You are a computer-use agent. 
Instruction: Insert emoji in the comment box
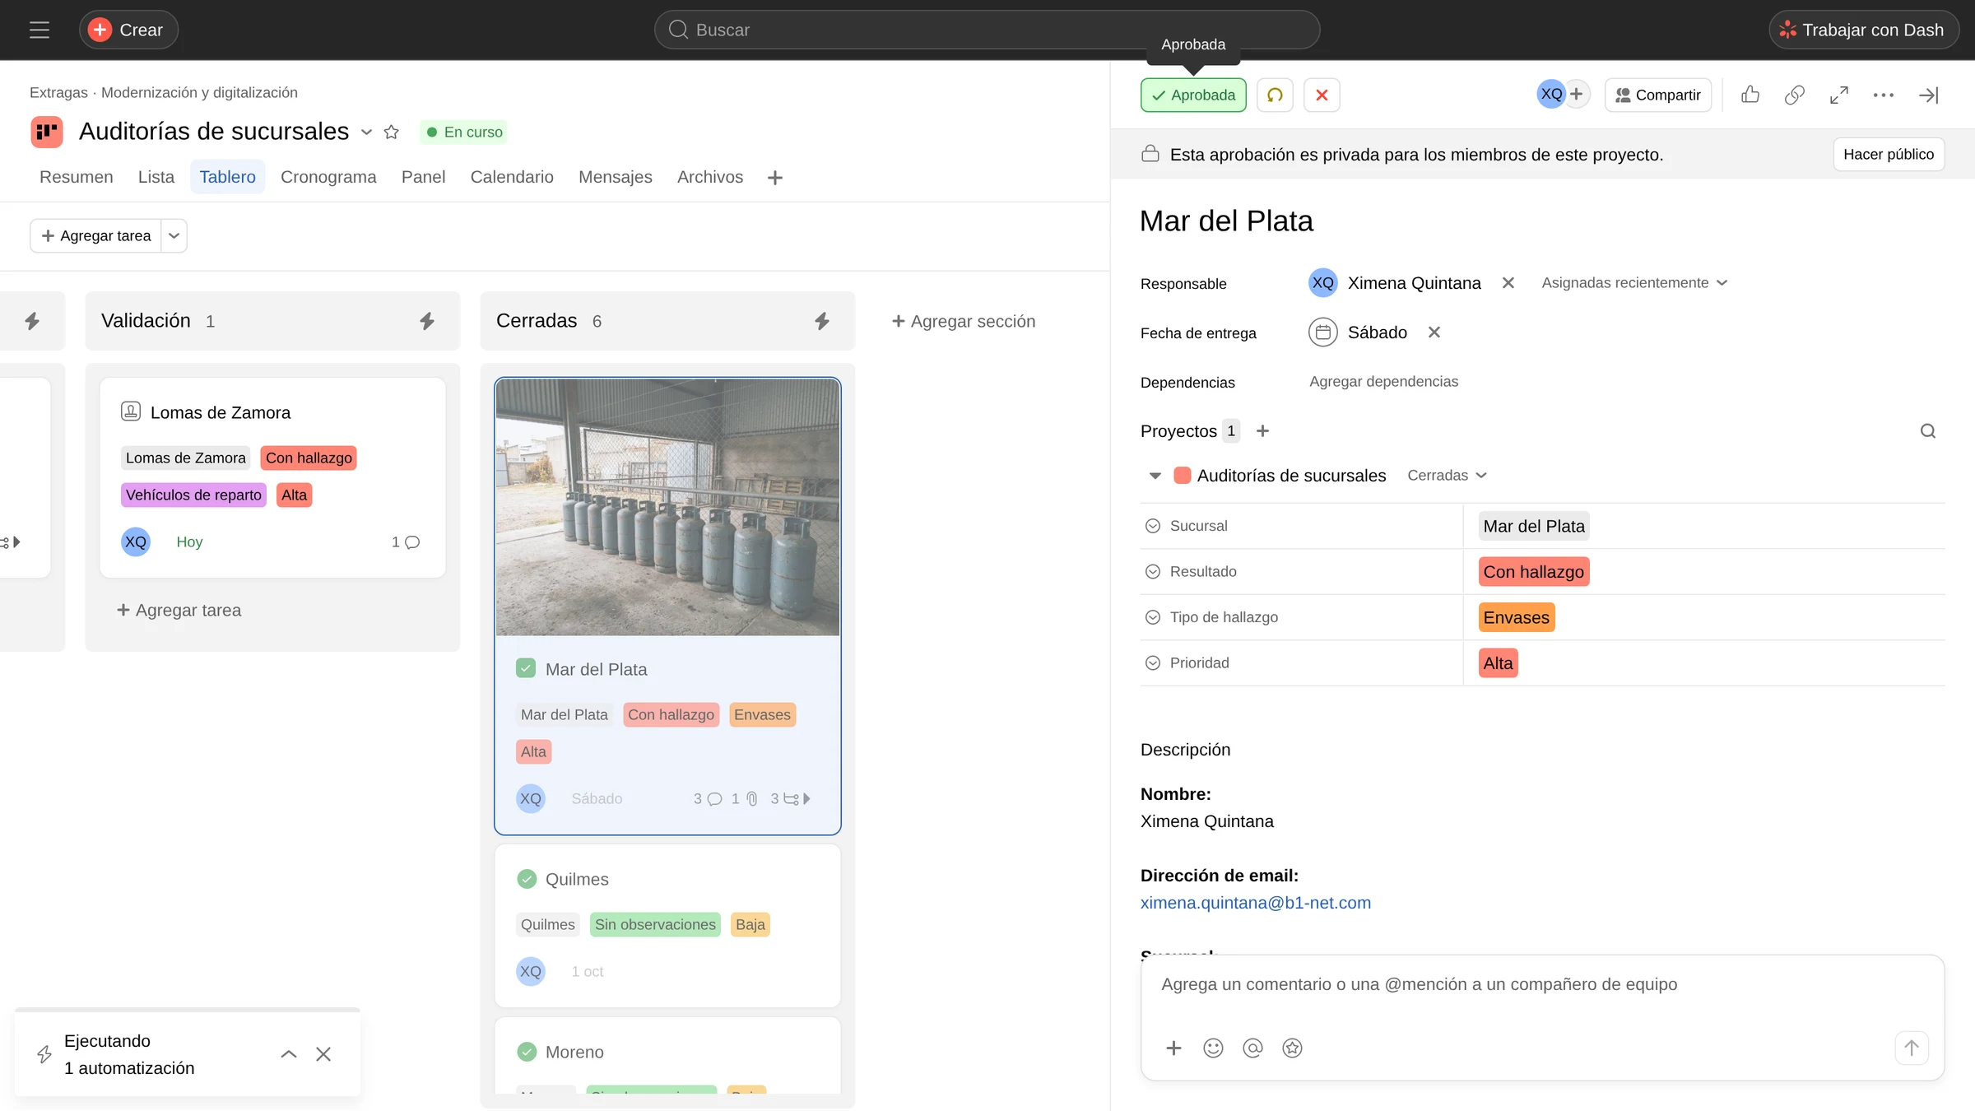1213,1048
